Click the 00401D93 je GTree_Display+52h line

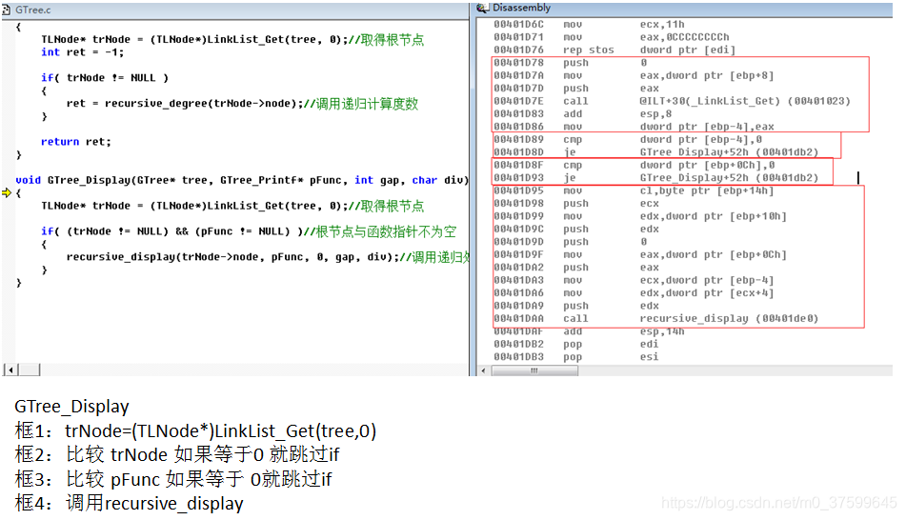(655, 177)
